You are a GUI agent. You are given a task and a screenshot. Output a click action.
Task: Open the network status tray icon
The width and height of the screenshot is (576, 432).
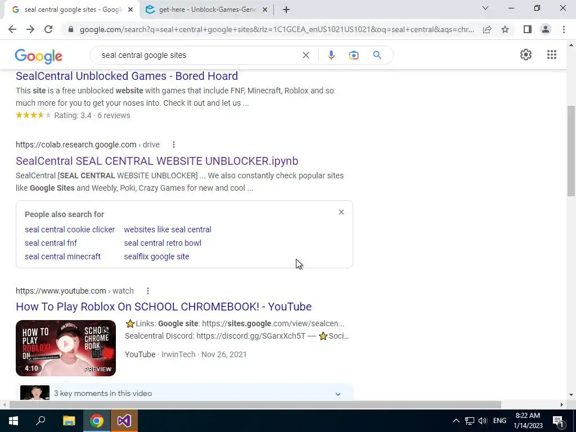(x=470, y=421)
